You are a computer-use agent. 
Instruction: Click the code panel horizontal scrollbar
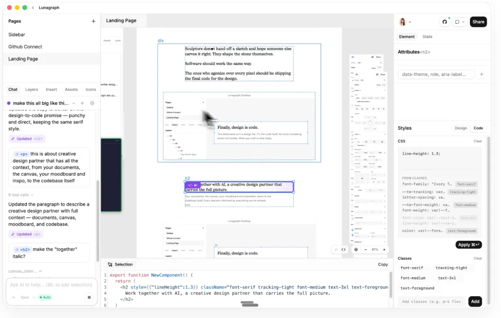click(250, 304)
